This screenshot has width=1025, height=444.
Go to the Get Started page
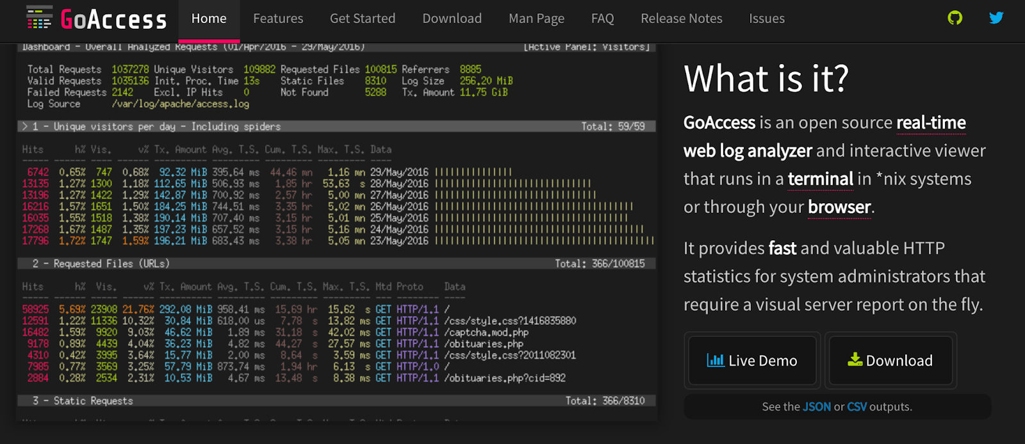[363, 19]
